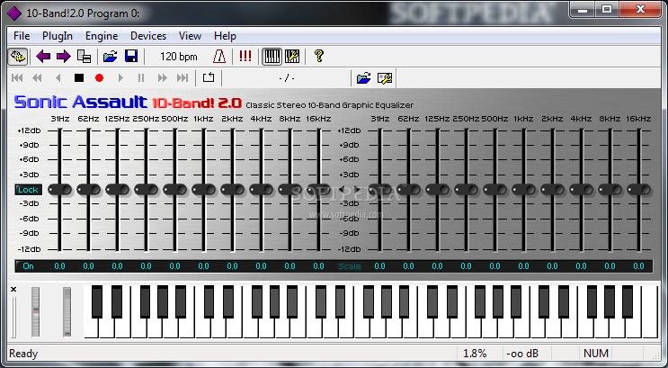The height and width of the screenshot is (368, 668).
Task: Open wave file with player folder icon
Action: pyautogui.click(x=363, y=78)
